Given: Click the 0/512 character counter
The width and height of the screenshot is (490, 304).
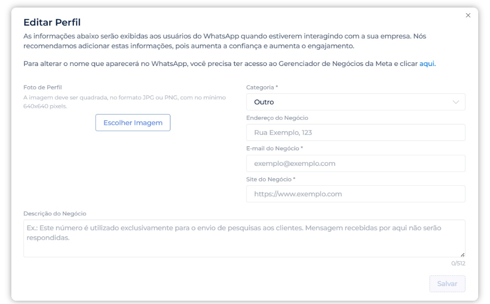Looking at the screenshot, I should [x=458, y=263].
